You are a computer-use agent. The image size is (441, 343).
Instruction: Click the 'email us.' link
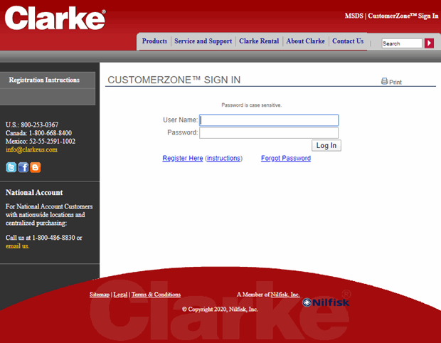pyautogui.click(x=18, y=246)
